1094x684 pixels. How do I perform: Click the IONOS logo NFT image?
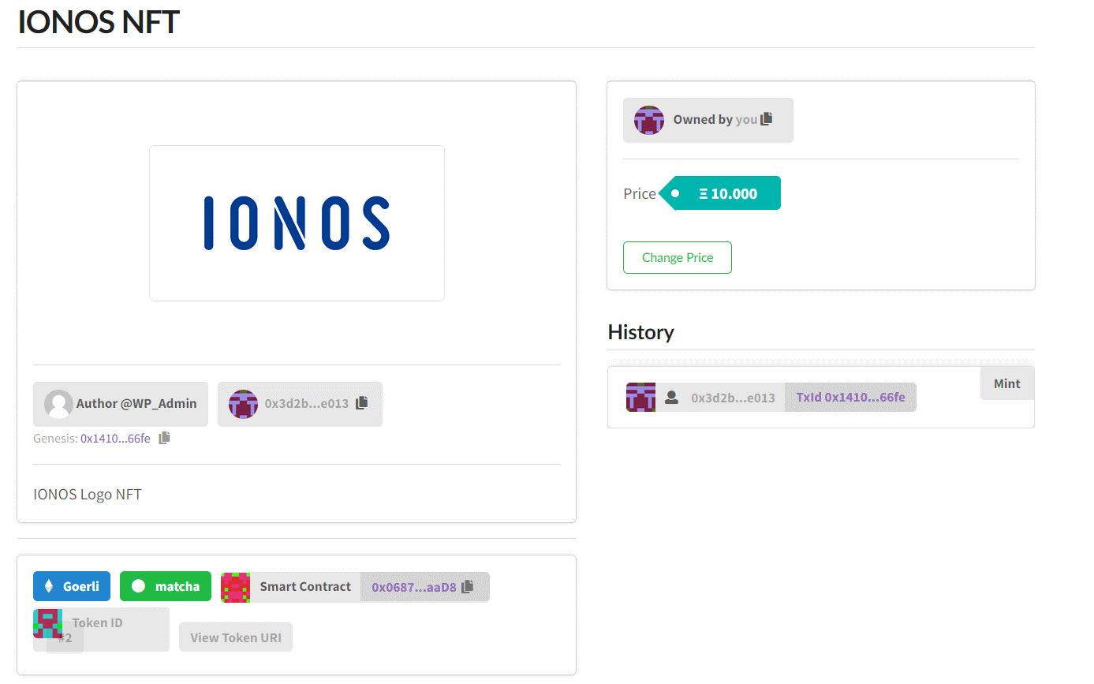point(297,223)
